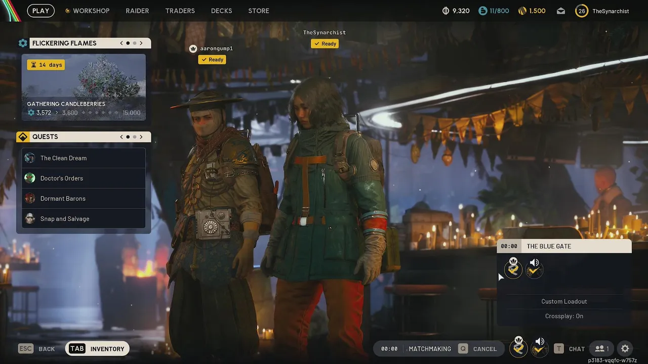Click the candleberries progress bar

pos(100,113)
